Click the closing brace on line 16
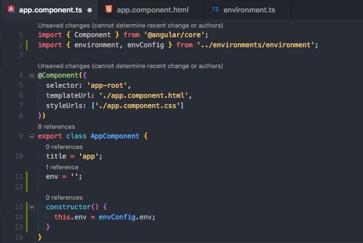Screen dimensions: 363x243 [40, 237]
